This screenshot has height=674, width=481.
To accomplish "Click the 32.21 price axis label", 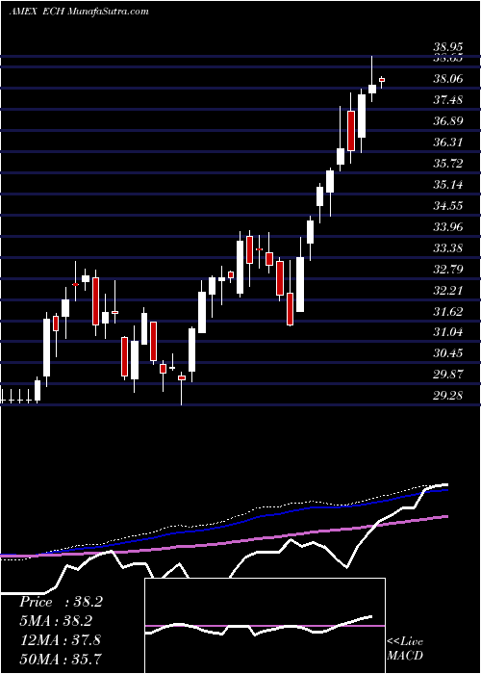I will [x=448, y=291].
